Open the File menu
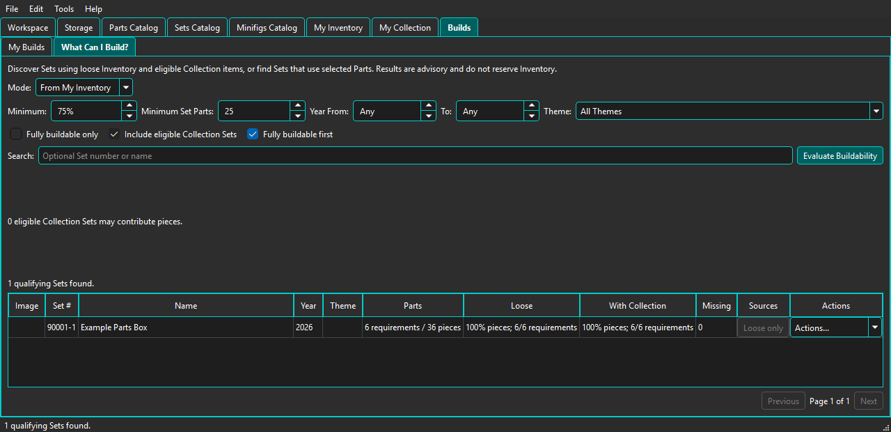 click(x=12, y=9)
